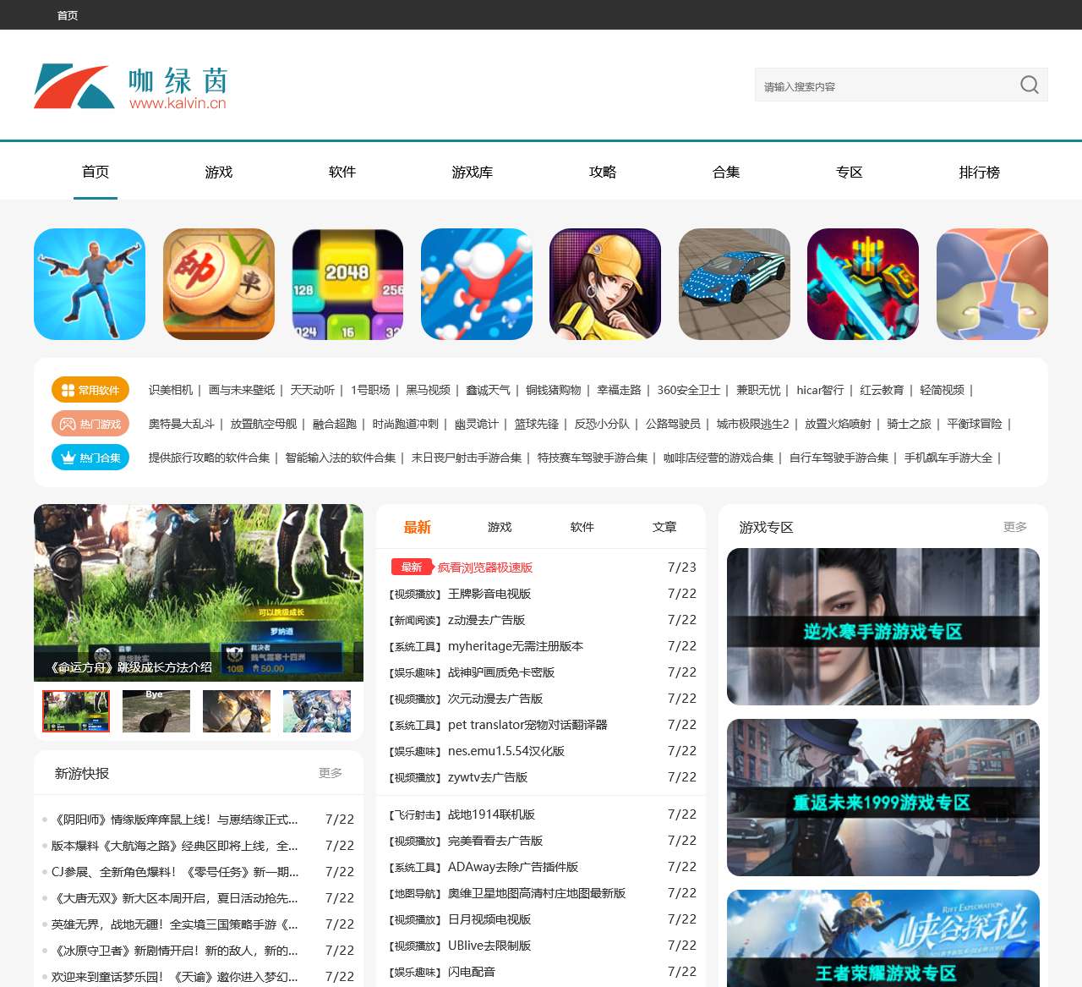Open the 识美相机 software link
The height and width of the screenshot is (987, 1082).
tap(171, 390)
